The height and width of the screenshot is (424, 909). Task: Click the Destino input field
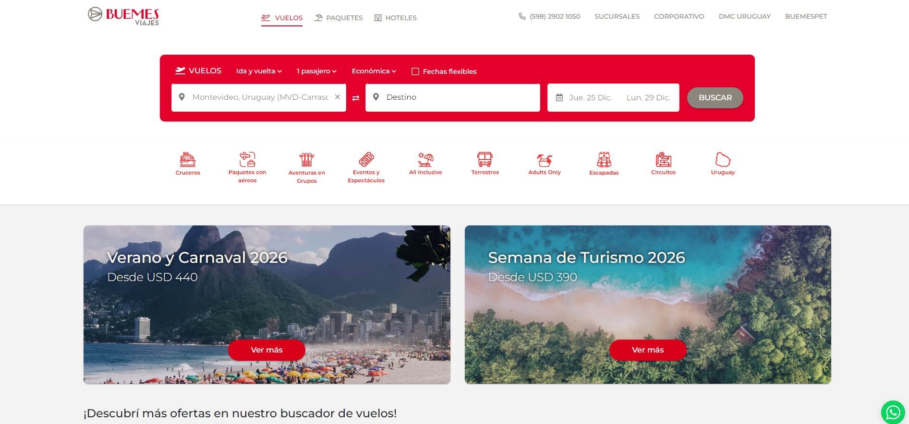(x=453, y=97)
